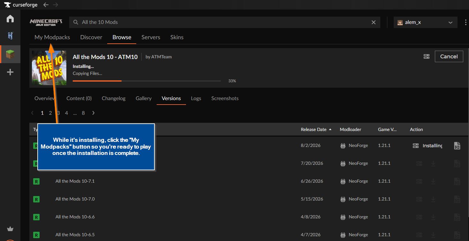Jump to page 8 of versions

(x=83, y=113)
